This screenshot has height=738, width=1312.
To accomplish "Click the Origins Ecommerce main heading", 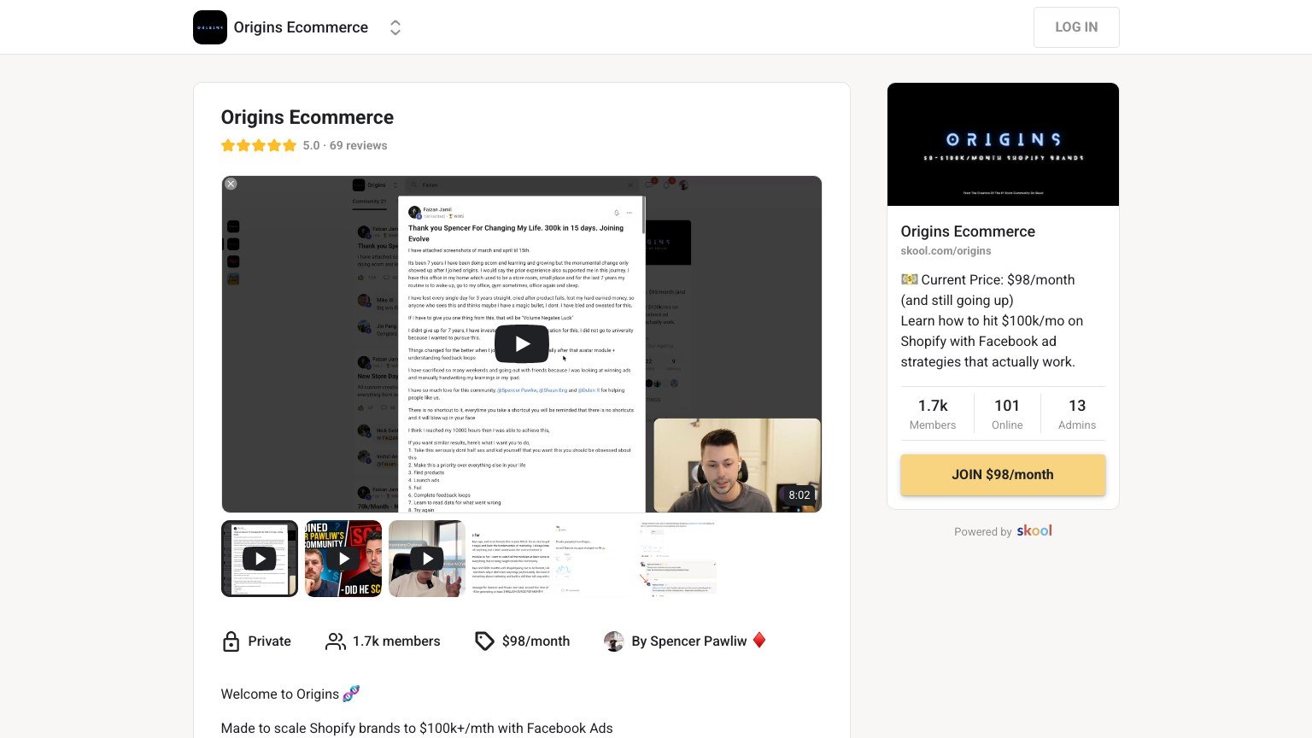I will pyautogui.click(x=307, y=118).
